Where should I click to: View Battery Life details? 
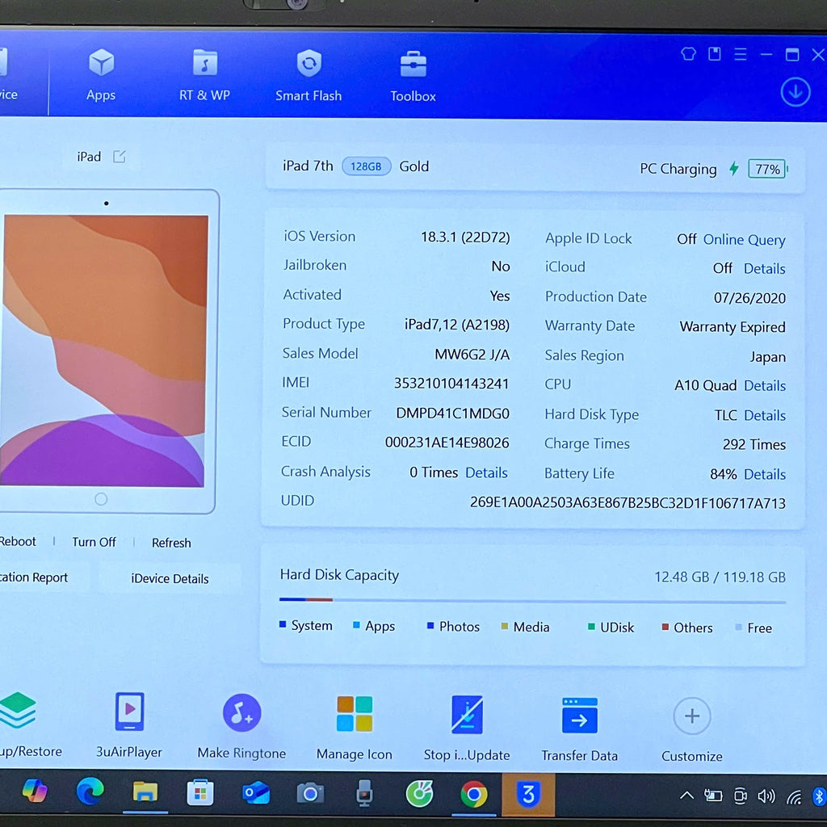pyautogui.click(x=764, y=474)
